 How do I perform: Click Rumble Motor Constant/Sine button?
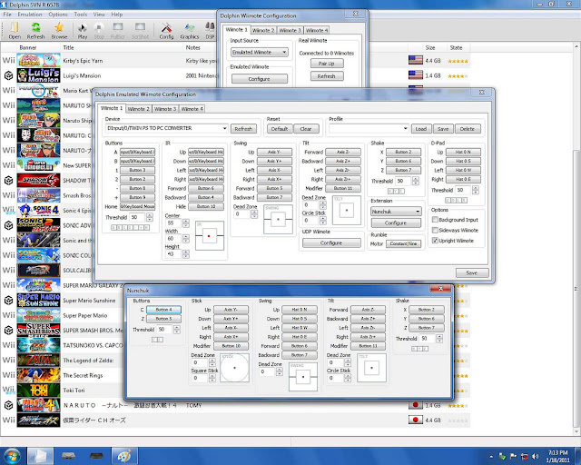403,243
